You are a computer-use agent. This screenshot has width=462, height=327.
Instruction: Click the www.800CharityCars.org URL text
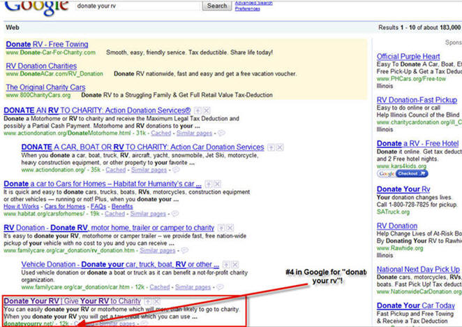(38, 95)
